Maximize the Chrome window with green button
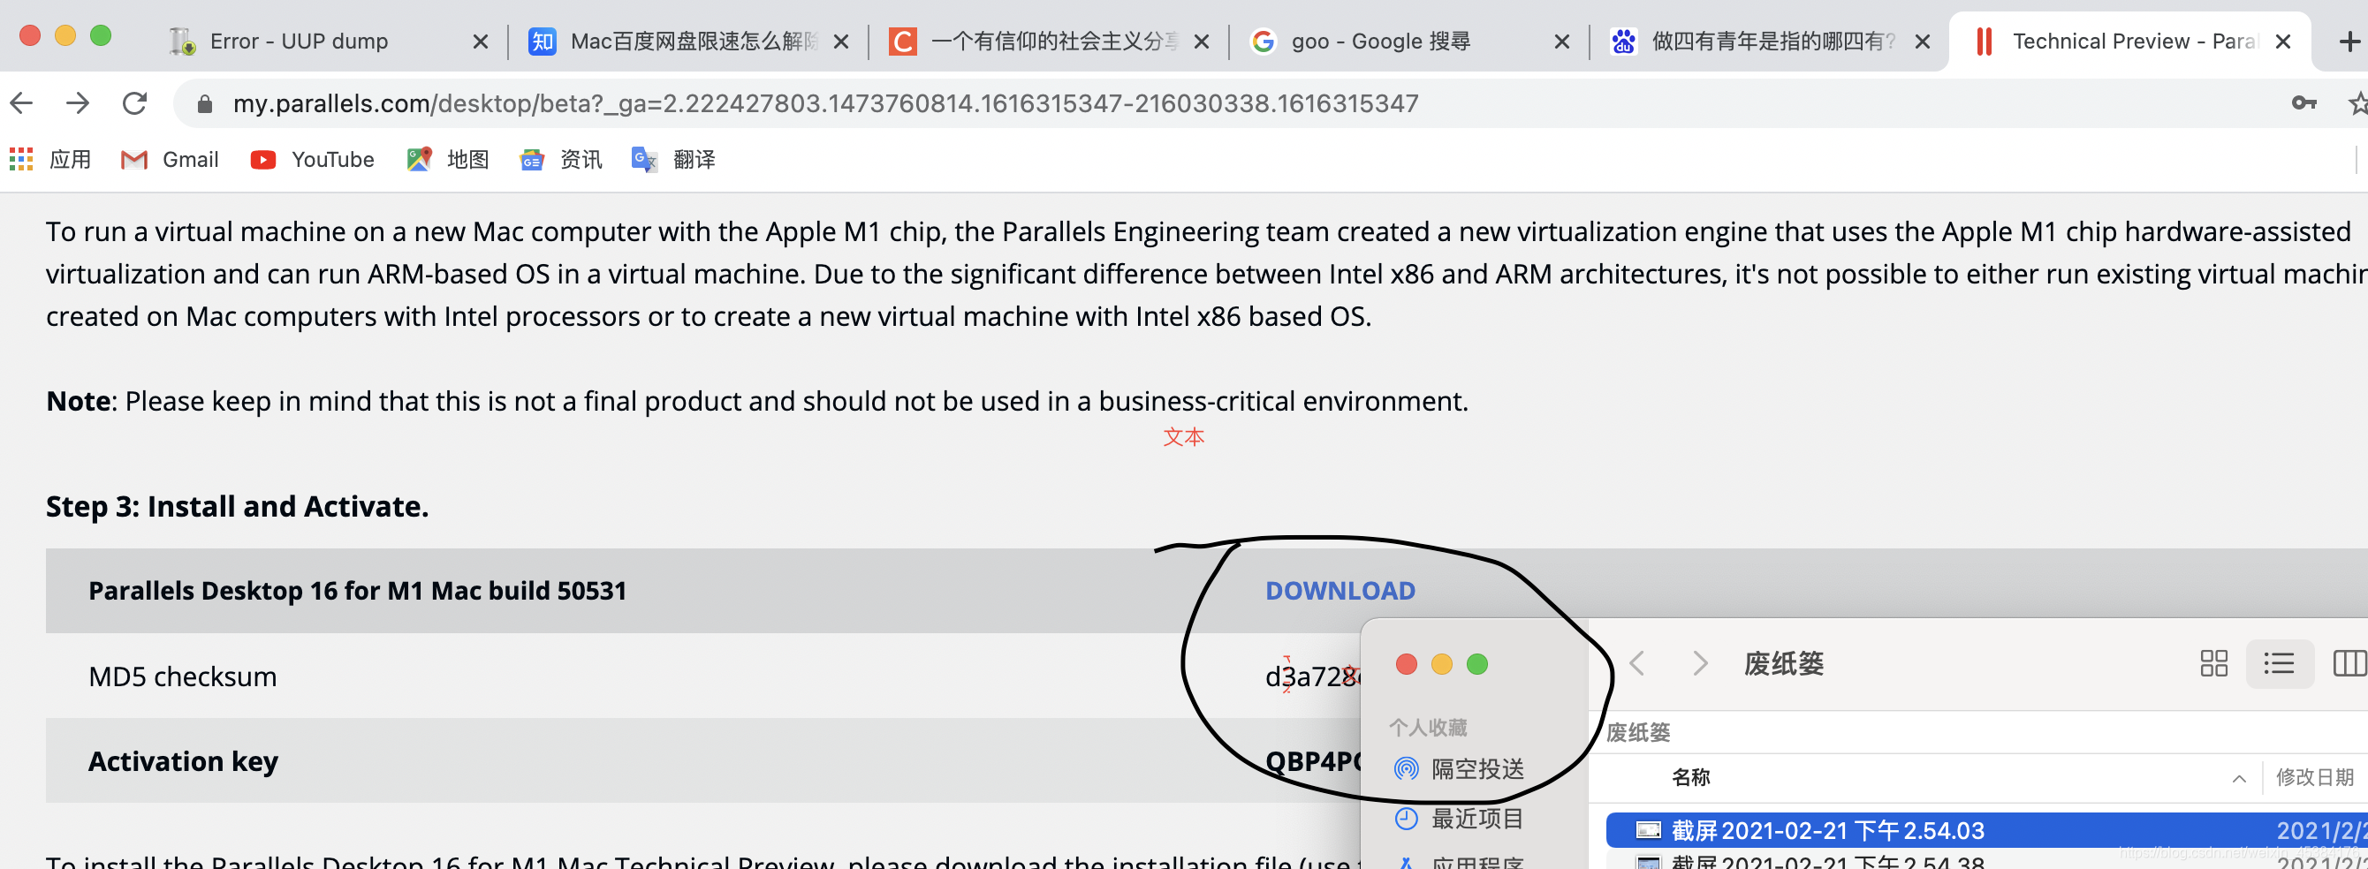Viewport: 2368px width, 869px height. 101,36
